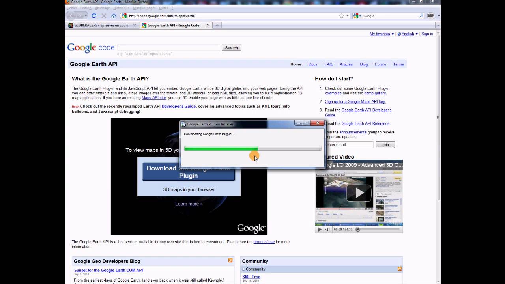Open the Édition menu

86,8
